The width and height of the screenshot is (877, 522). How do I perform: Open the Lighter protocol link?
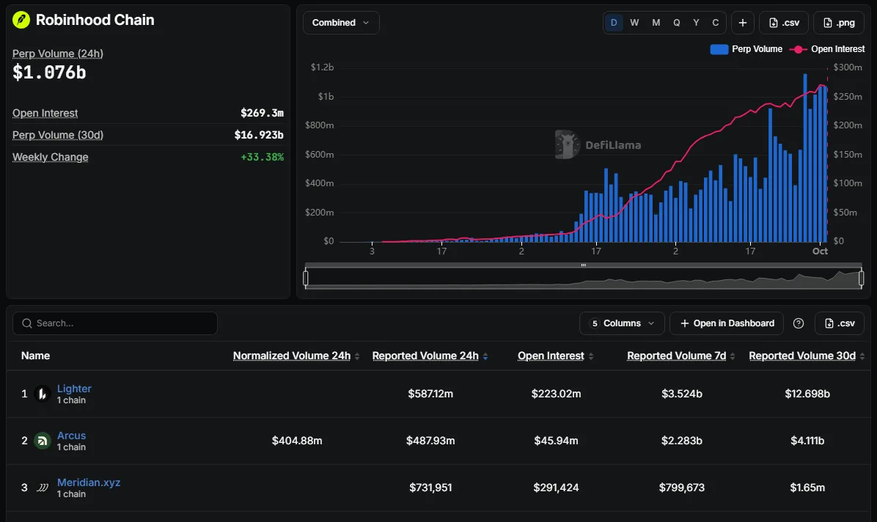coord(74,389)
